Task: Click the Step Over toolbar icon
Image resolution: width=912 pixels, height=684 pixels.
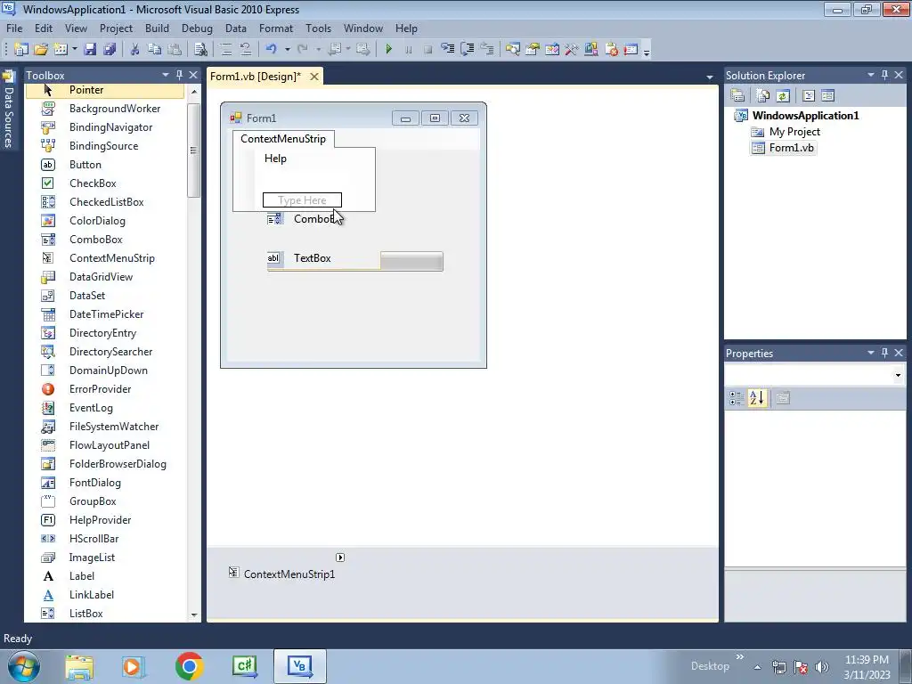Action: pos(467,50)
